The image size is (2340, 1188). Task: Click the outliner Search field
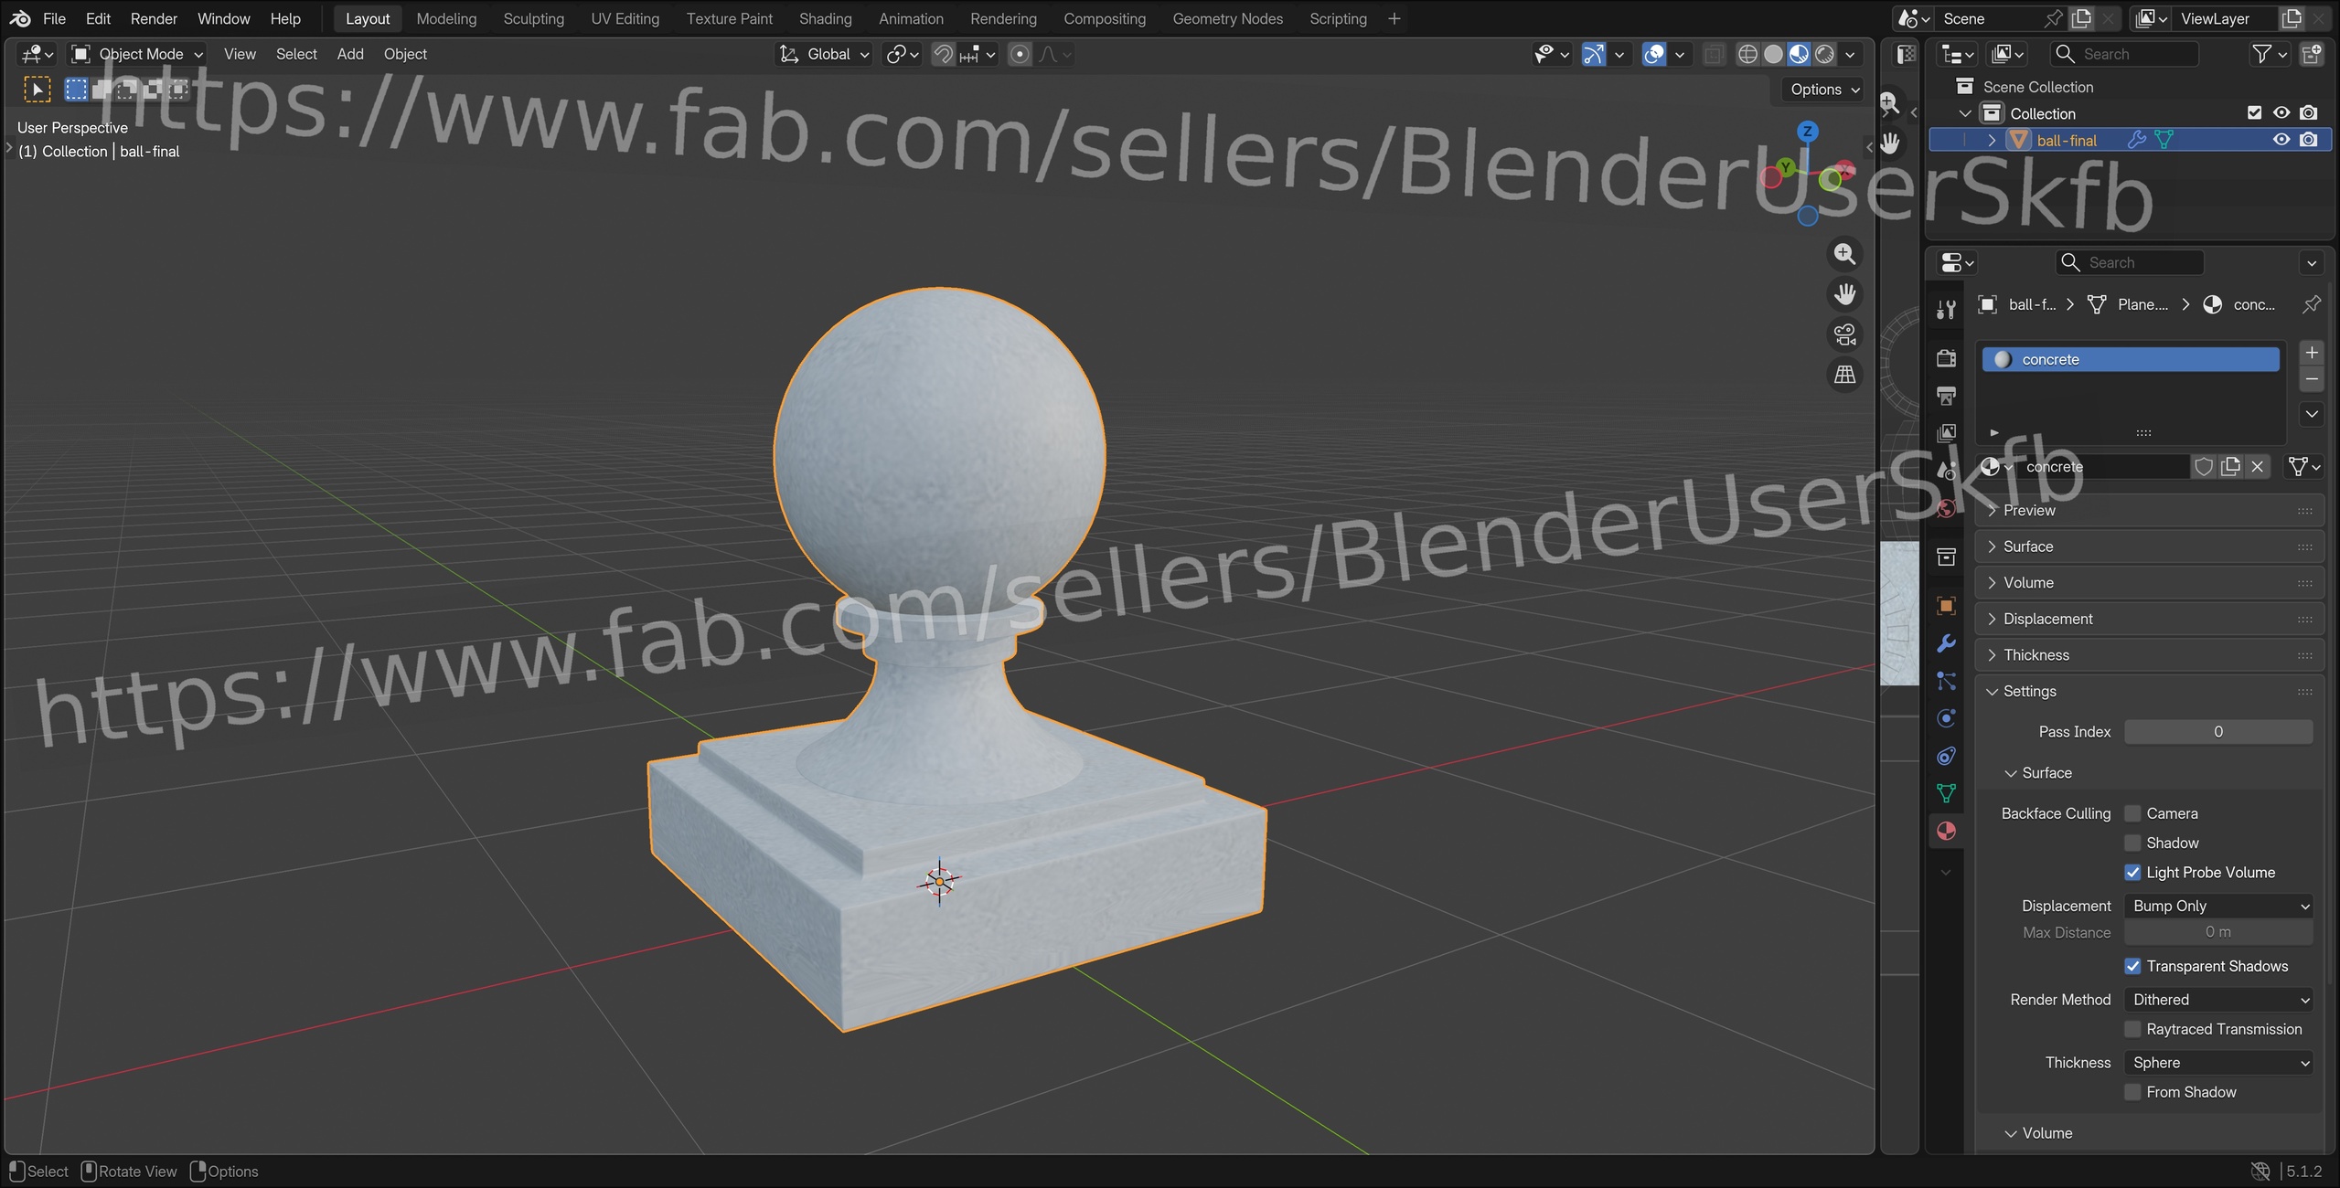pyautogui.click(x=2123, y=54)
